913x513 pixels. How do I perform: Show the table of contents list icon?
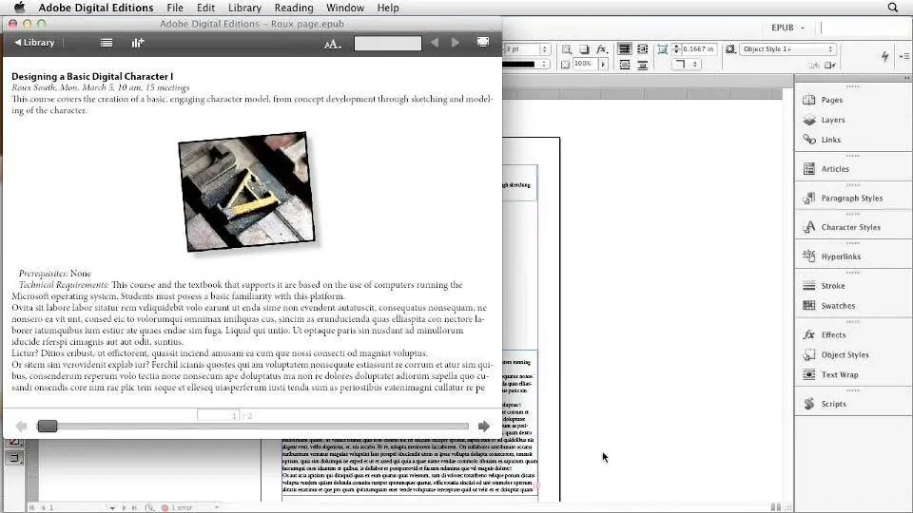pyautogui.click(x=107, y=43)
